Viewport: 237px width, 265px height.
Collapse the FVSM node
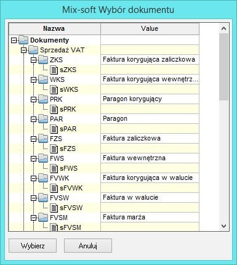(x=34, y=218)
